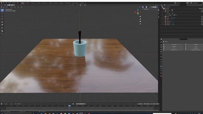Toggle auto keying record button

click(x=73, y=104)
